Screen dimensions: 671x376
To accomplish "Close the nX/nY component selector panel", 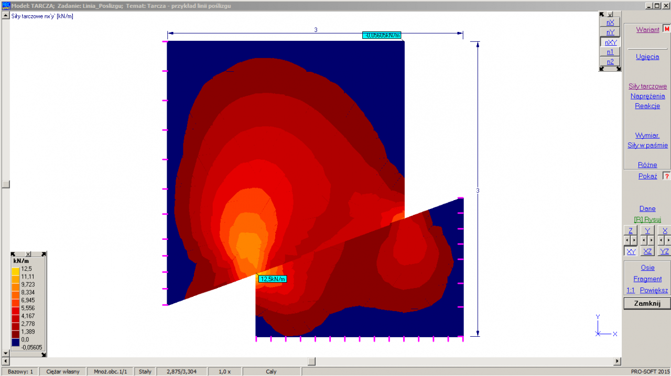I will click(610, 15).
